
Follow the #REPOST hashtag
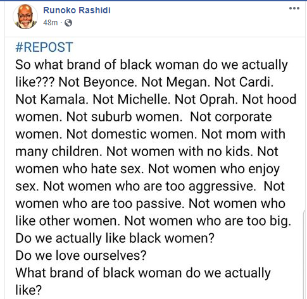[x=44, y=47]
